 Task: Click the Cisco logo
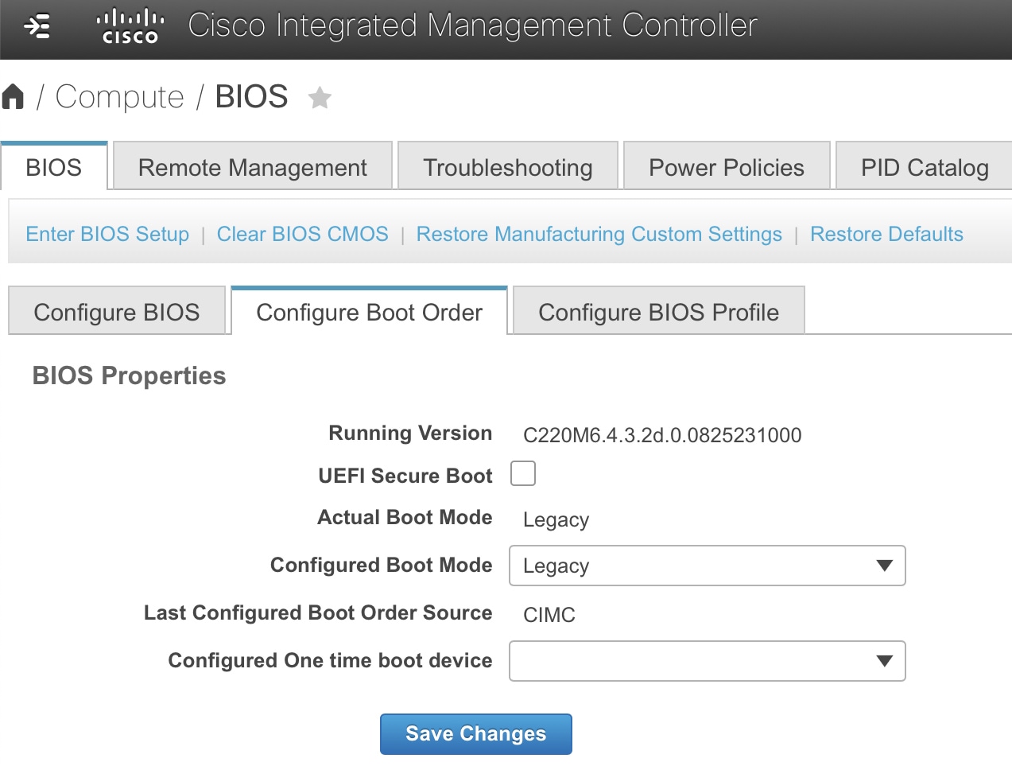pyautogui.click(x=130, y=26)
